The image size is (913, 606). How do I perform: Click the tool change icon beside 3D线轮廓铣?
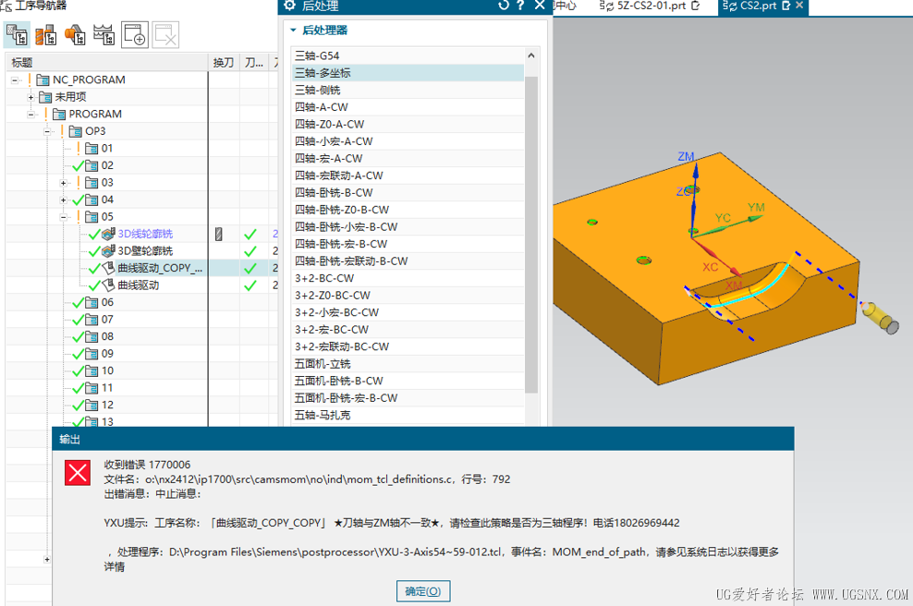coord(219,234)
